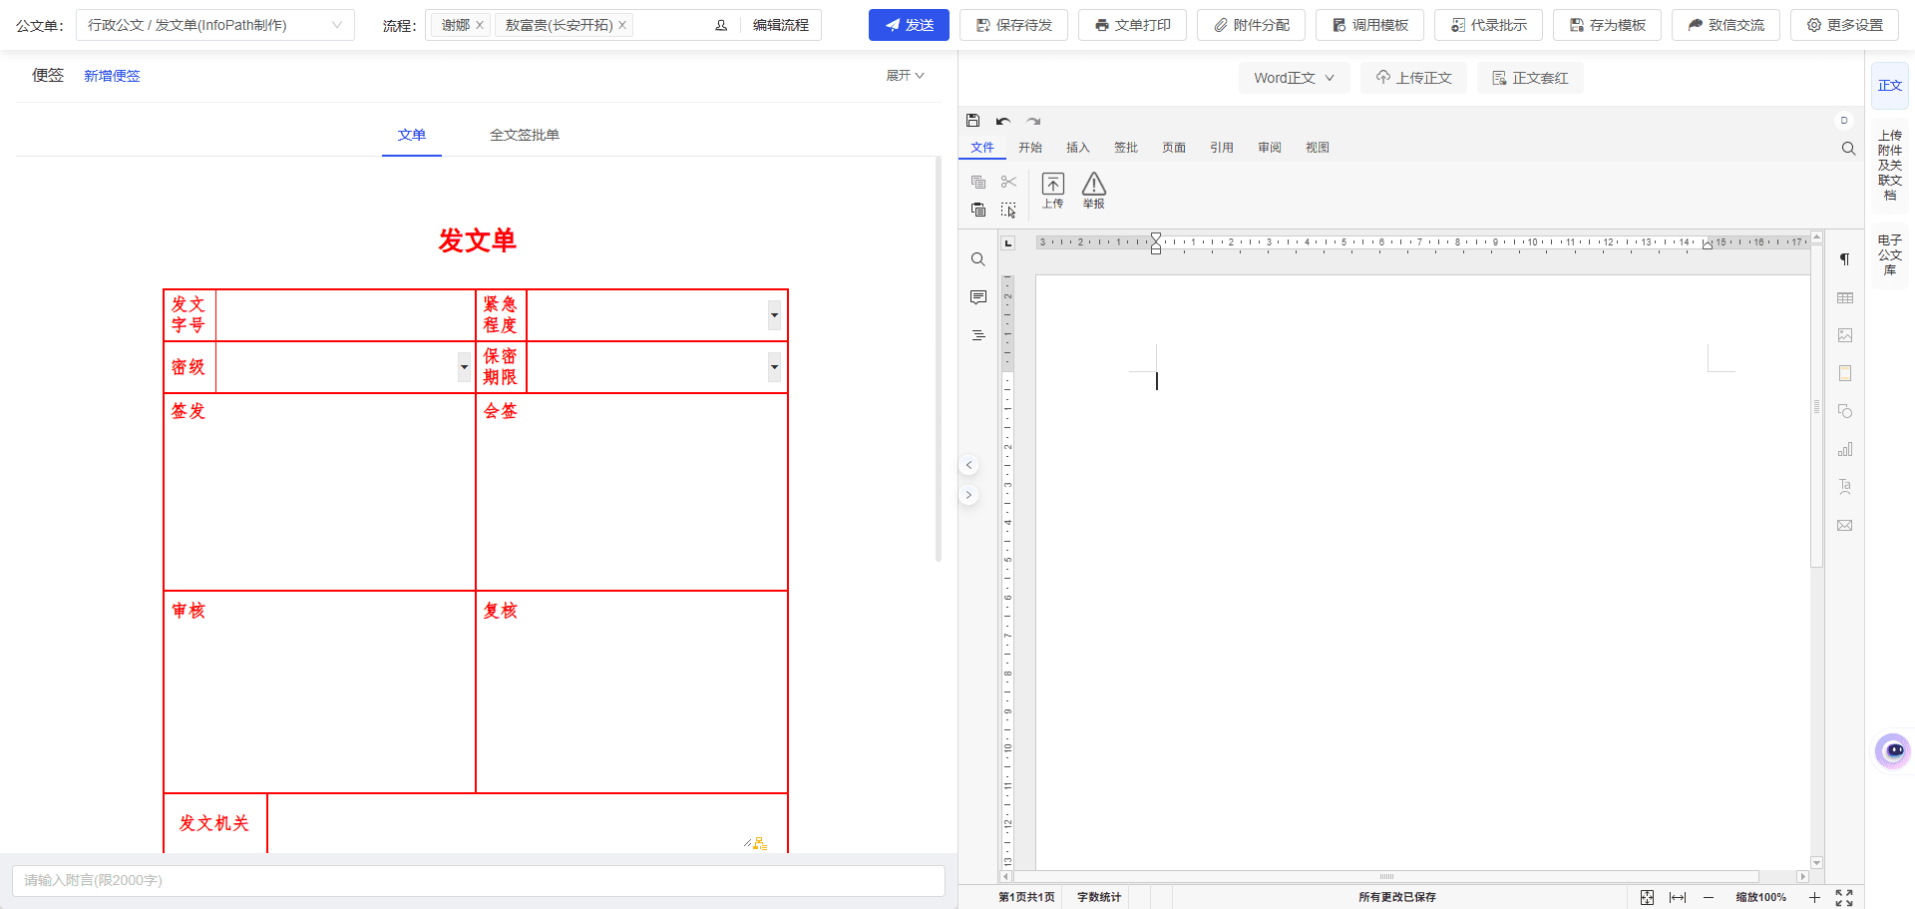The width and height of the screenshot is (1915, 909).
Task: Open the 更多设置 settings button
Action: click(x=1845, y=25)
